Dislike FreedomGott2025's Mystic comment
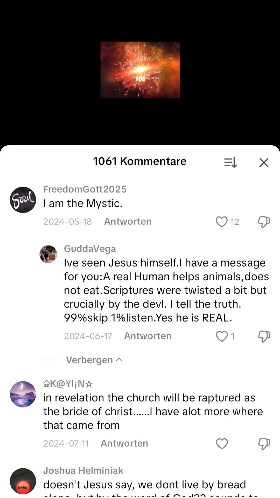This screenshot has height=498, width=280. pos(264,222)
